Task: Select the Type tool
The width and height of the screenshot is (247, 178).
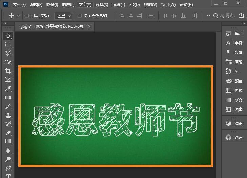Action: coord(8,176)
